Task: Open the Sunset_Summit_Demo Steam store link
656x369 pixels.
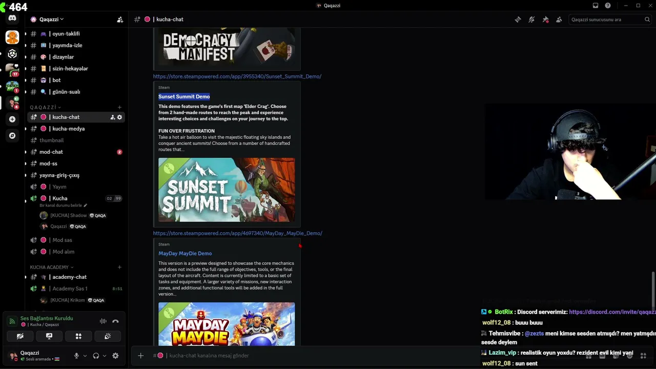Action: coord(237,76)
